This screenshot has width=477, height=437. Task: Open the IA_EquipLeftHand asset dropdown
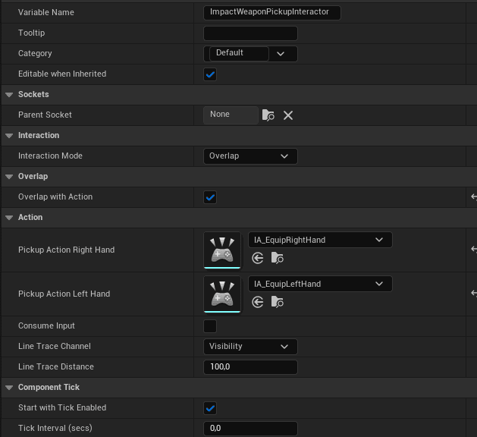tap(320, 284)
